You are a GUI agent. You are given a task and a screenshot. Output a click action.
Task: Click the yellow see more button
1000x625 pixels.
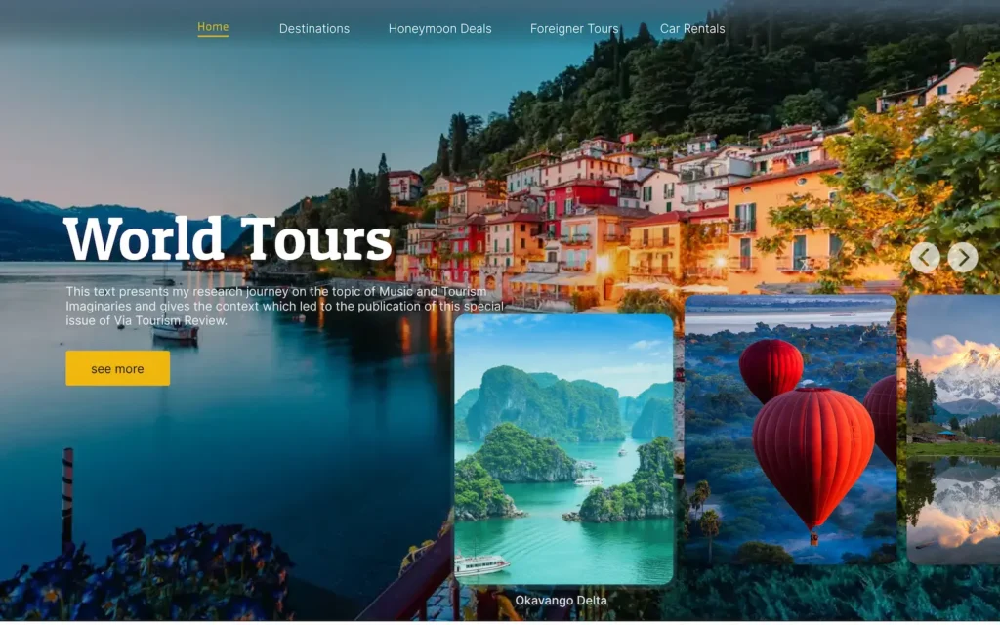pos(118,368)
